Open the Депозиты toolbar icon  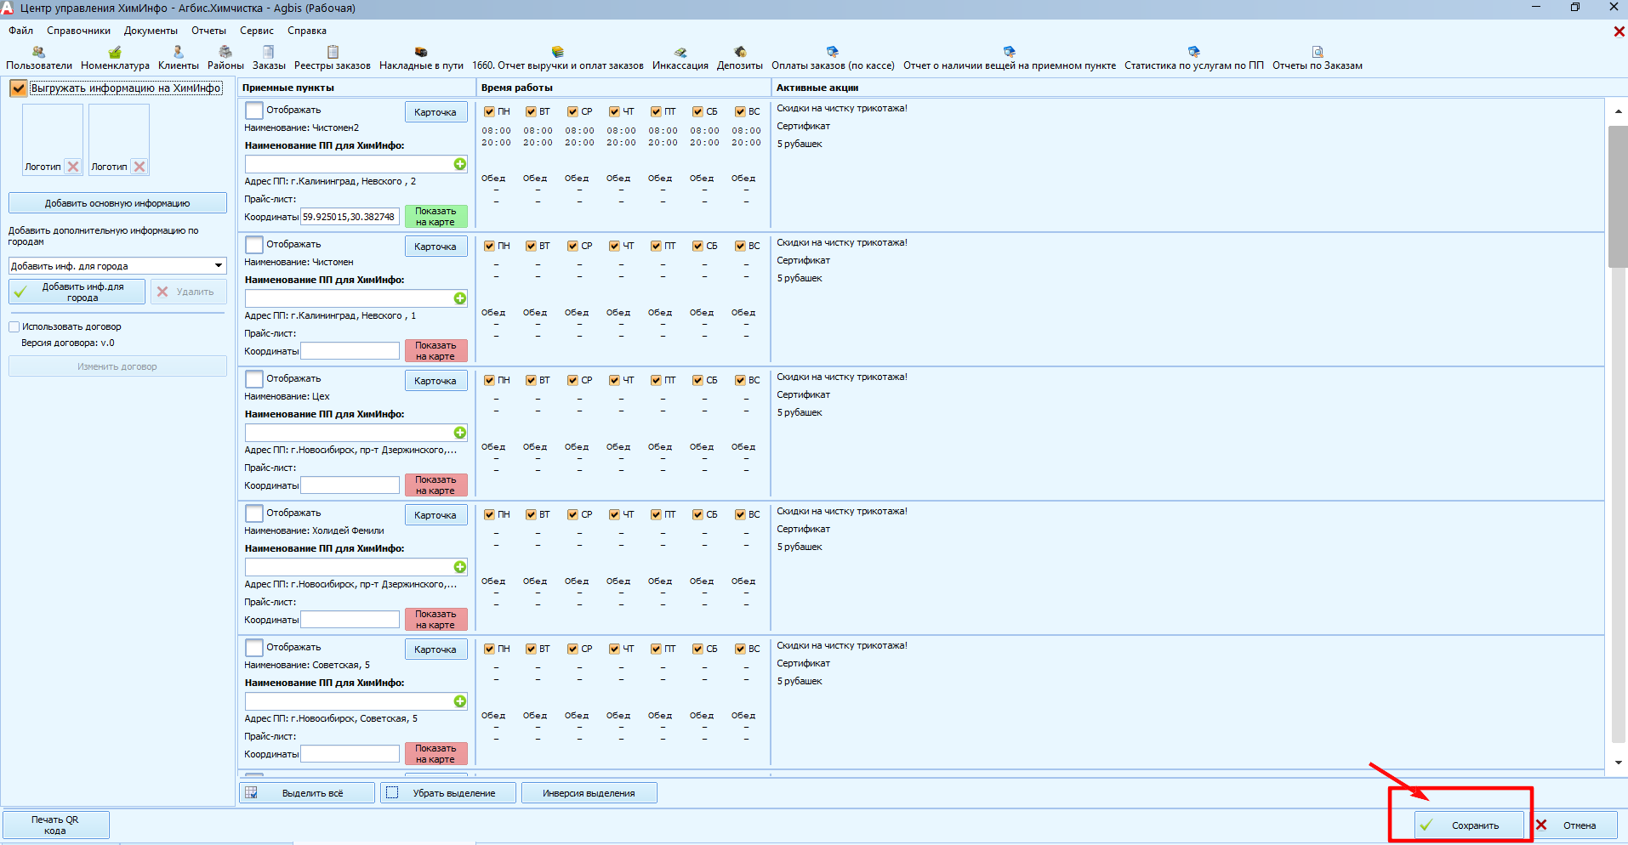740,59
